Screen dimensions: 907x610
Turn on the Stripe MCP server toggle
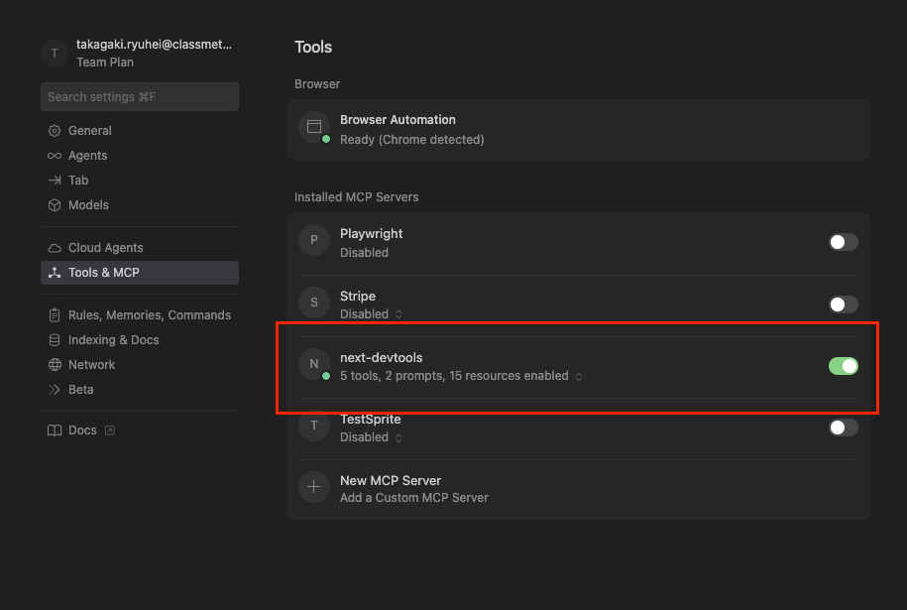pyautogui.click(x=843, y=305)
